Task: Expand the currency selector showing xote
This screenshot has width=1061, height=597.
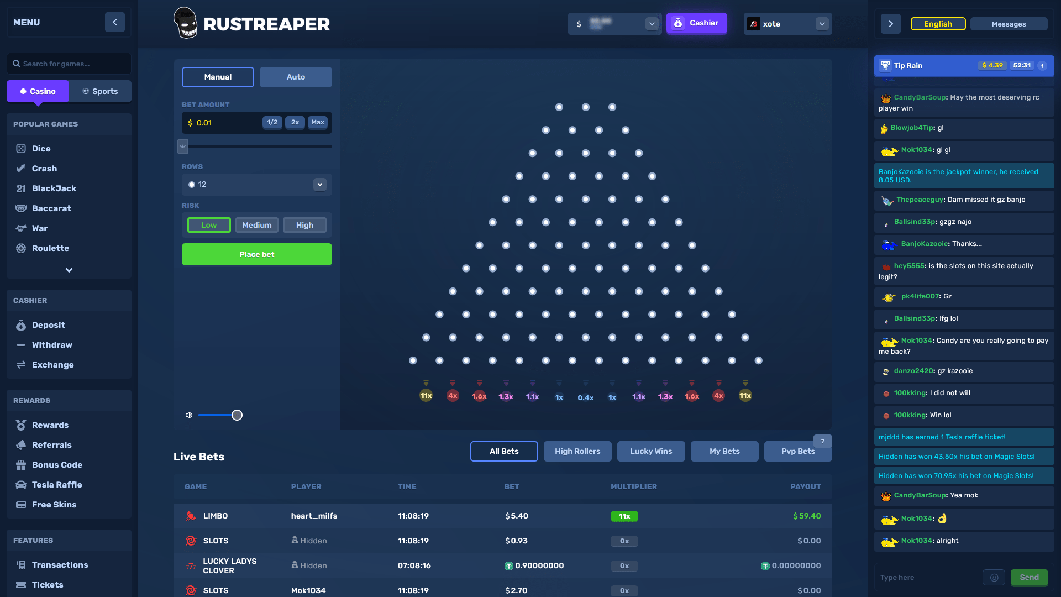Action: (x=823, y=24)
